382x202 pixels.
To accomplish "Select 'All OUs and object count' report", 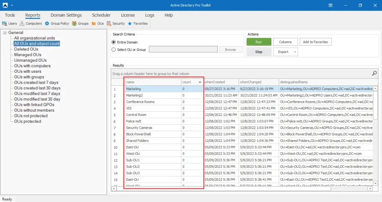I will [37, 44].
